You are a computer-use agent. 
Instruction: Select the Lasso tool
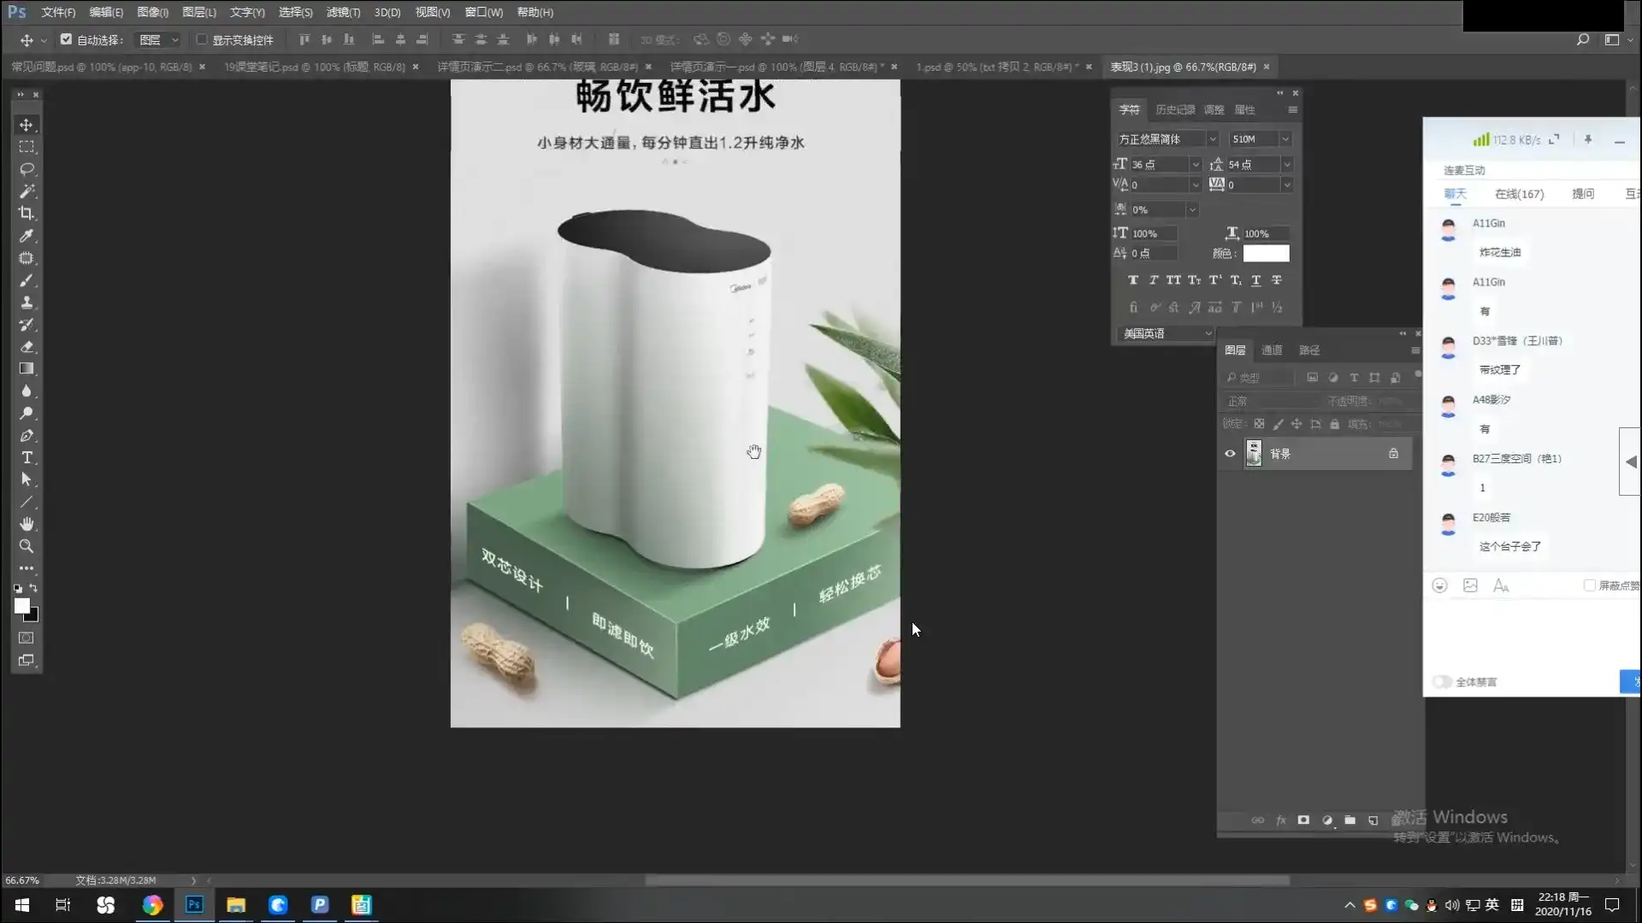pyautogui.click(x=27, y=169)
